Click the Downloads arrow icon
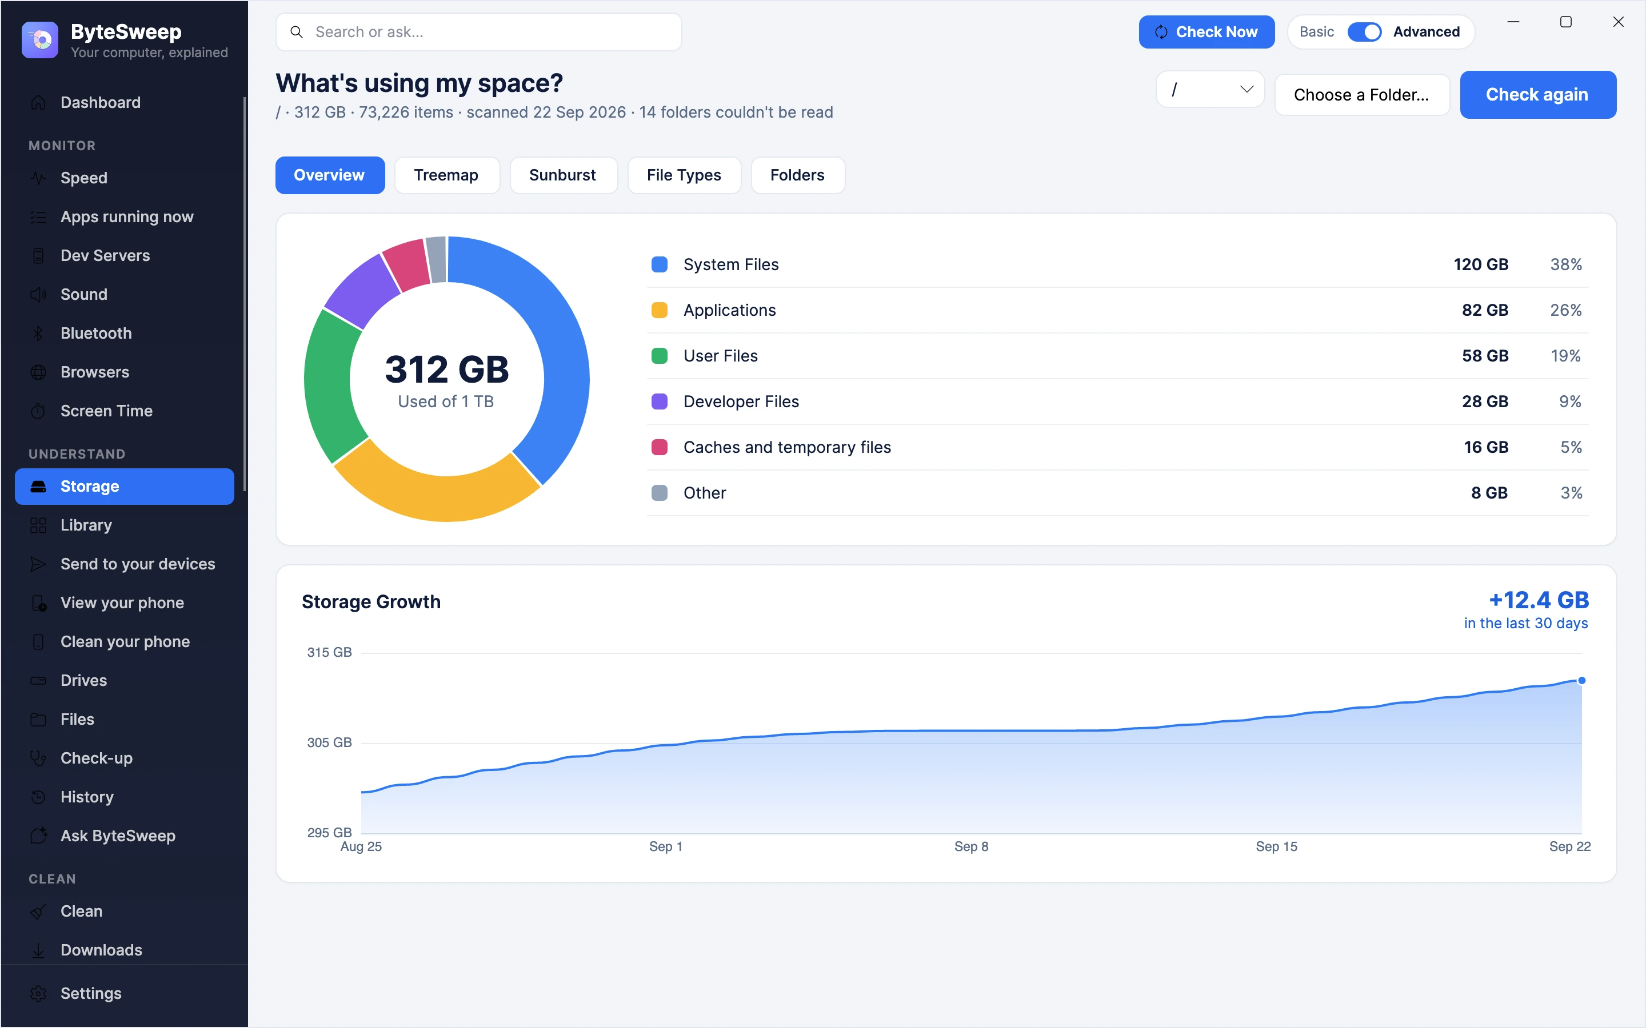The image size is (1646, 1028). click(39, 950)
